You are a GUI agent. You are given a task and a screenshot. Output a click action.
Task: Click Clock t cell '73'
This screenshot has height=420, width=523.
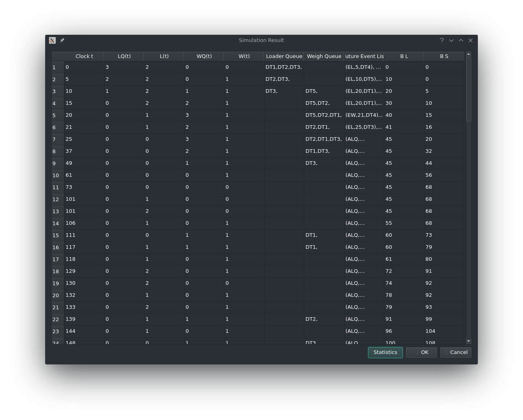tap(84, 187)
